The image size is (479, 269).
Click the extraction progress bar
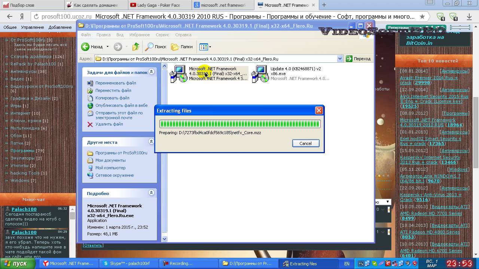tap(240, 124)
